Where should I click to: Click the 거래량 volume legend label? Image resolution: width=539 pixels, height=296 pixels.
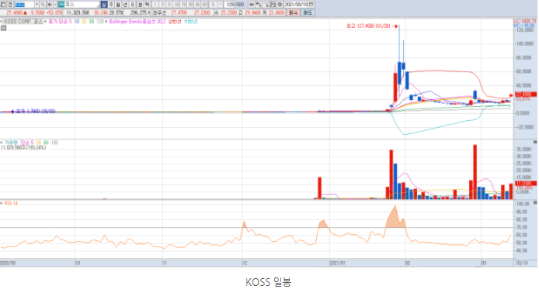point(12,143)
